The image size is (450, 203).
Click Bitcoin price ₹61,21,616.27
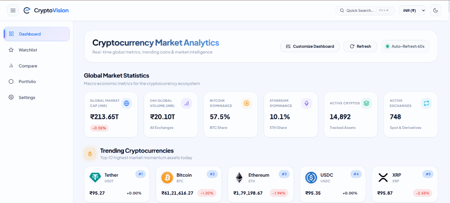click(x=178, y=193)
